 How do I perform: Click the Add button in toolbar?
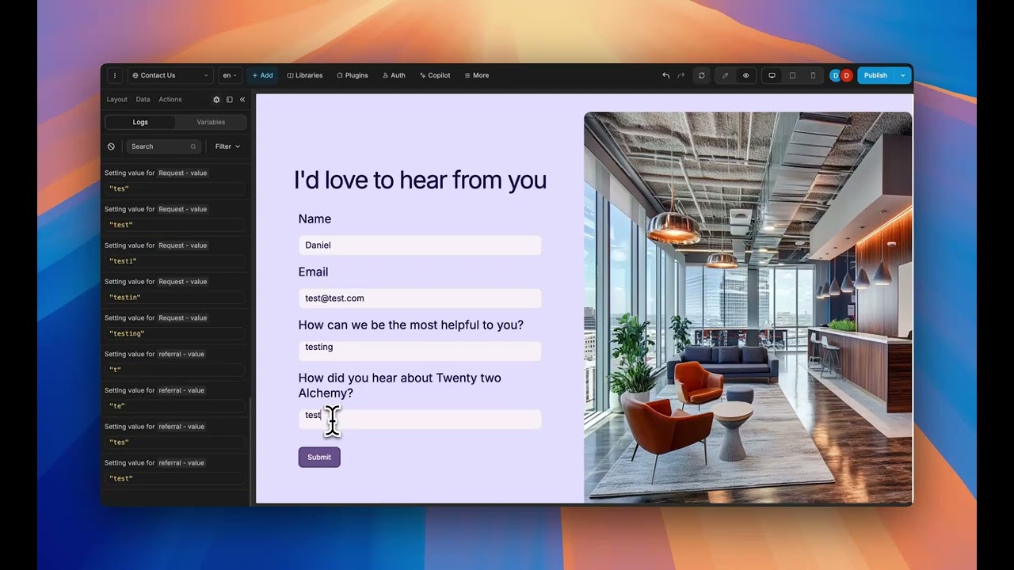click(x=262, y=75)
